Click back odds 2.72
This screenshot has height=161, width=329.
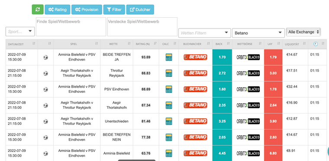(x=222, y=73)
